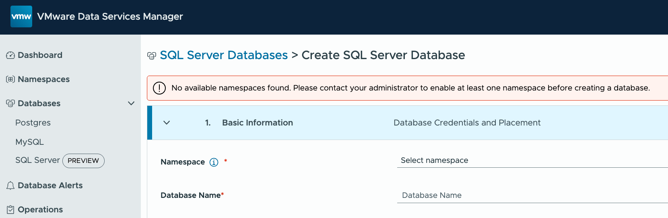
Task: Click the PREVIEW badge next to SQL Server
Action: [x=83, y=161]
